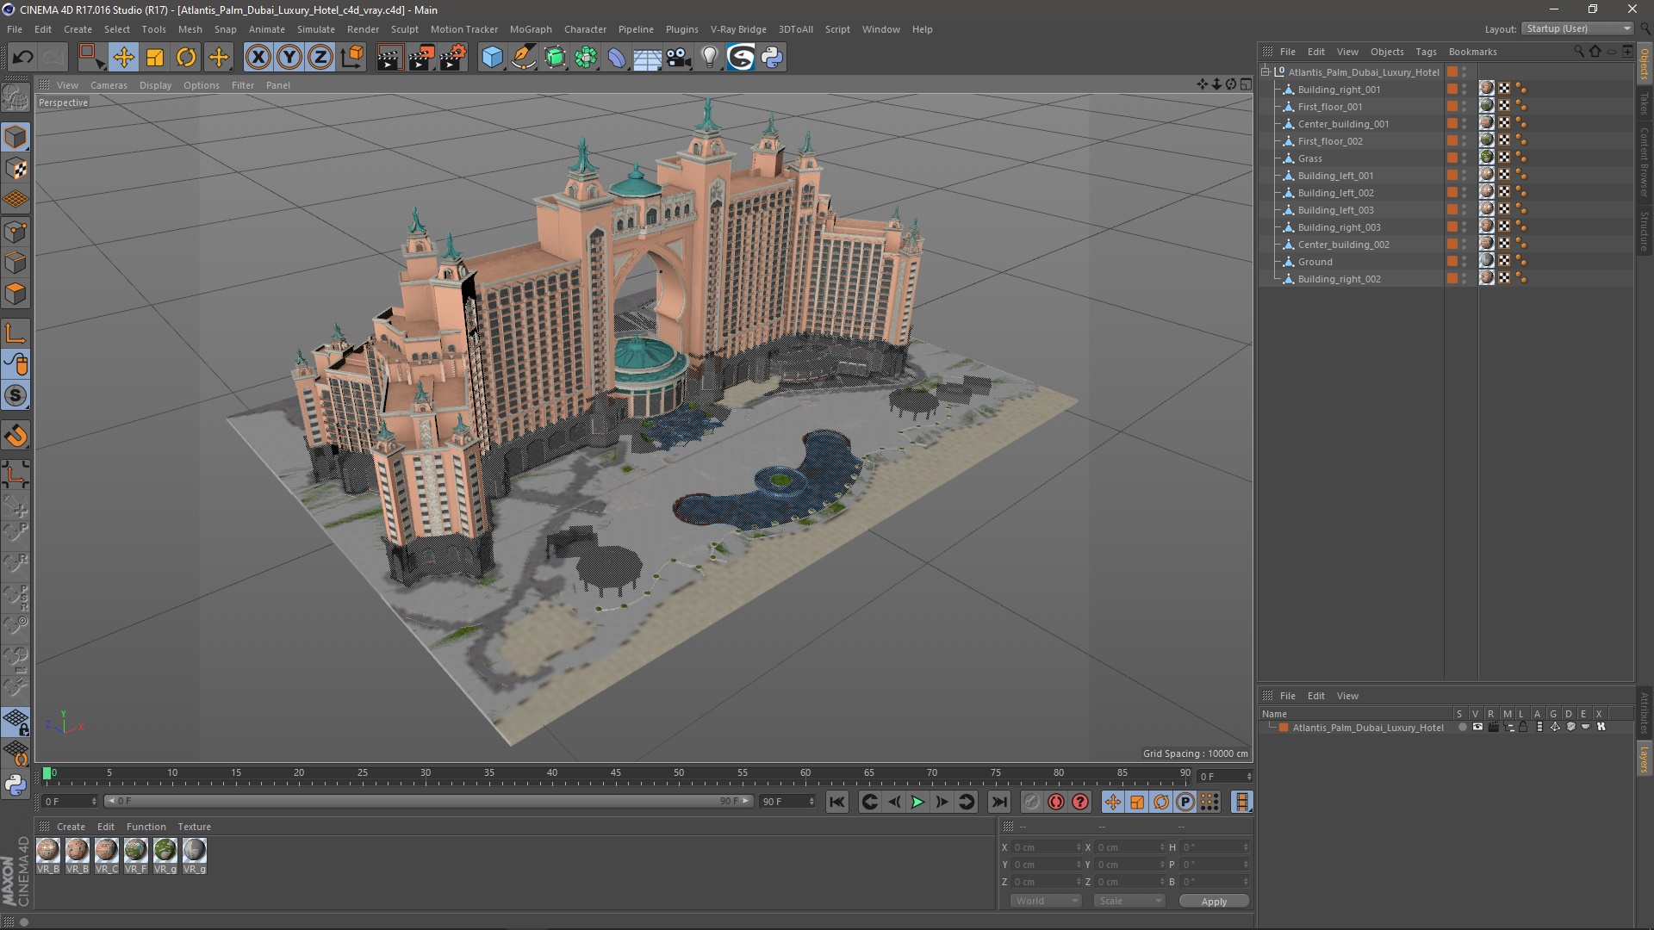Open the Structure side tab
Viewport: 1654px width, 930px height.
click(1645, 231)
